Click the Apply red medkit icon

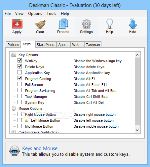pos(17,24)
